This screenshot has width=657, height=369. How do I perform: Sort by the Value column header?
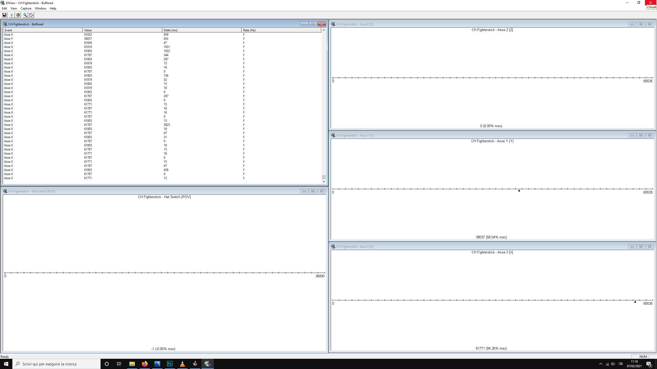pyautogui.click(x=122, y=30)
